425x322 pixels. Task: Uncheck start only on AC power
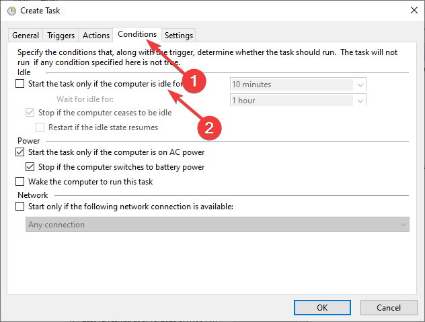click(20, 153)
